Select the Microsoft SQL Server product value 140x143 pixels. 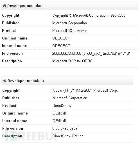pyautogui.click(x=70, y=31)
